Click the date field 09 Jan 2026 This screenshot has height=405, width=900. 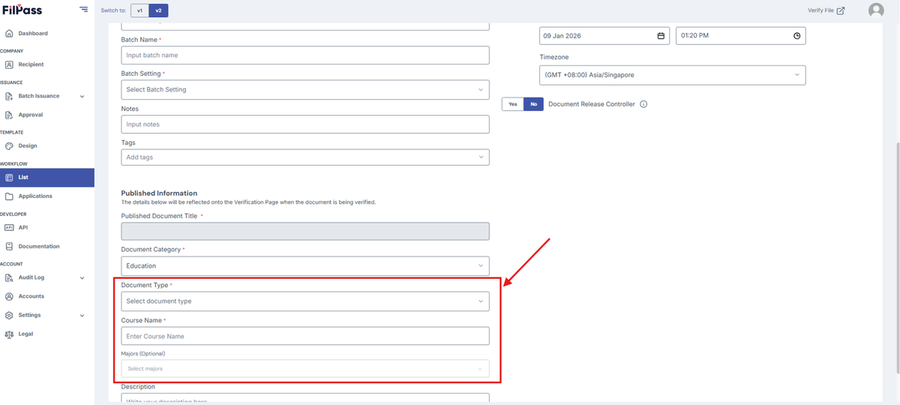604,36
